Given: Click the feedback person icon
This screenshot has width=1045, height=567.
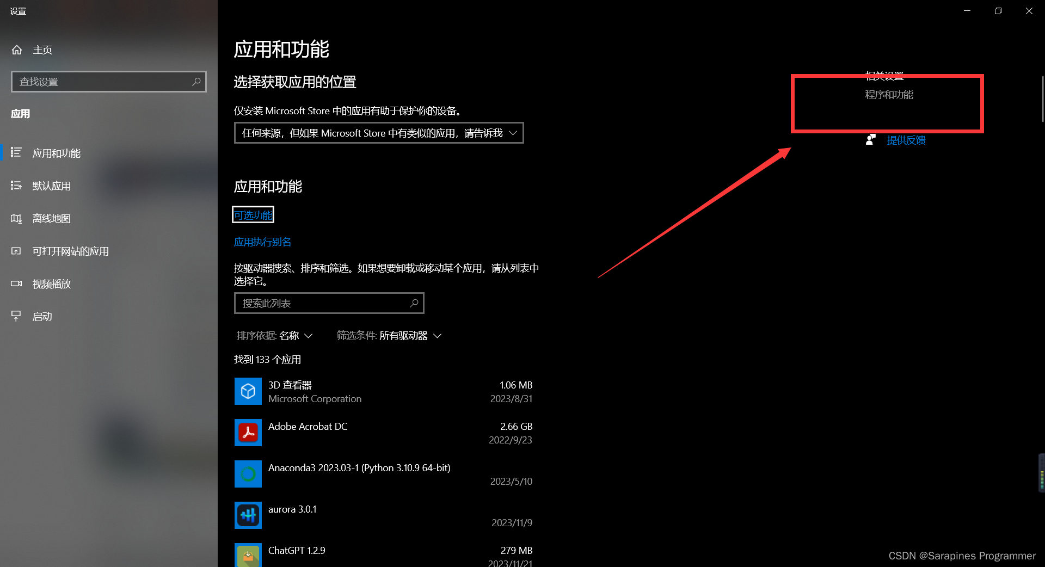Looking at the screenshot, I should click(x=871, y=140).
